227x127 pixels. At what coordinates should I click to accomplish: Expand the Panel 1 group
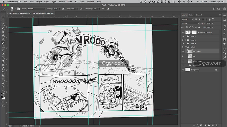coord(186,36)
